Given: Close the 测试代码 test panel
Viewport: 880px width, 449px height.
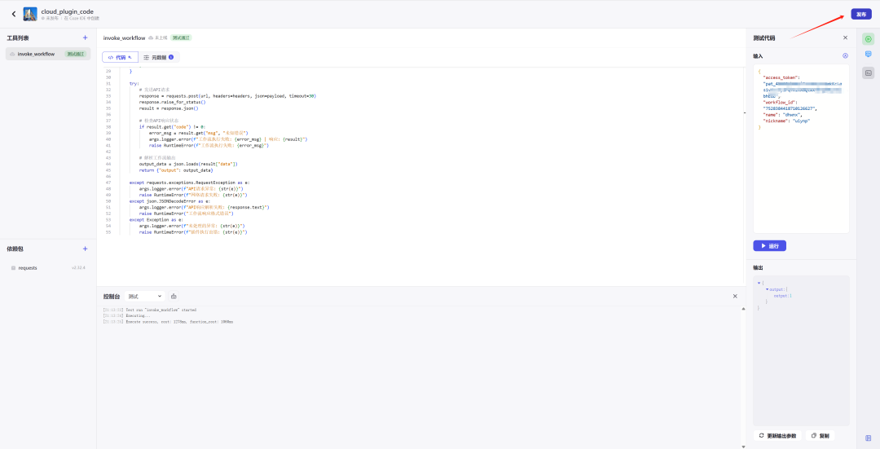Looking at the screenshot, I should [x=845, y=37].
